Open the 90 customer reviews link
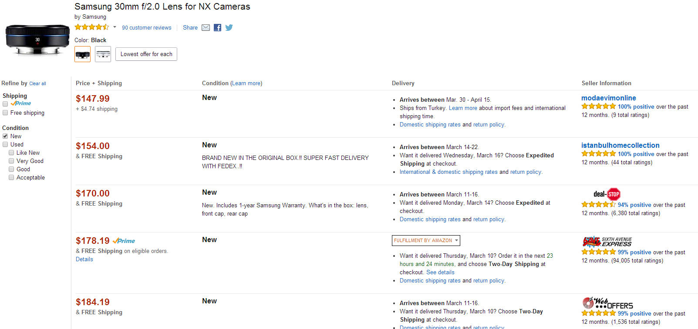Image resolution: width=698 pixels, height=329 pixels. click(x=146, y=28)
